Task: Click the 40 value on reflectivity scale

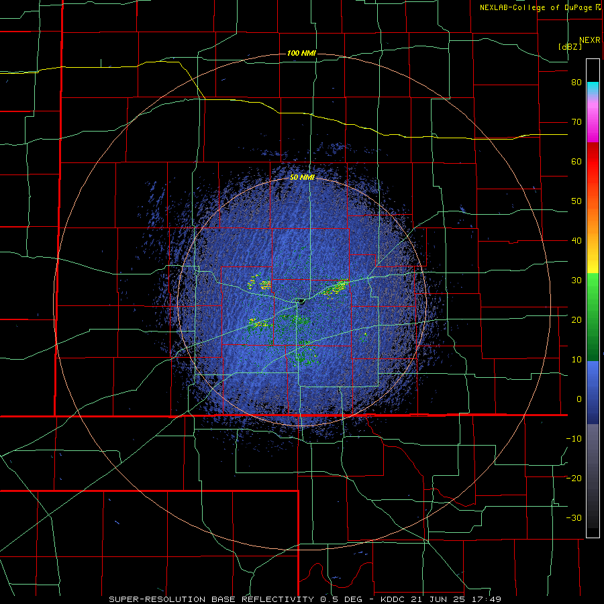Action: (576, 241)
